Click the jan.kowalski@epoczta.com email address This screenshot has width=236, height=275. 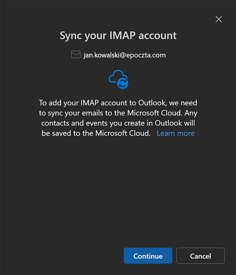click(124, 55)
